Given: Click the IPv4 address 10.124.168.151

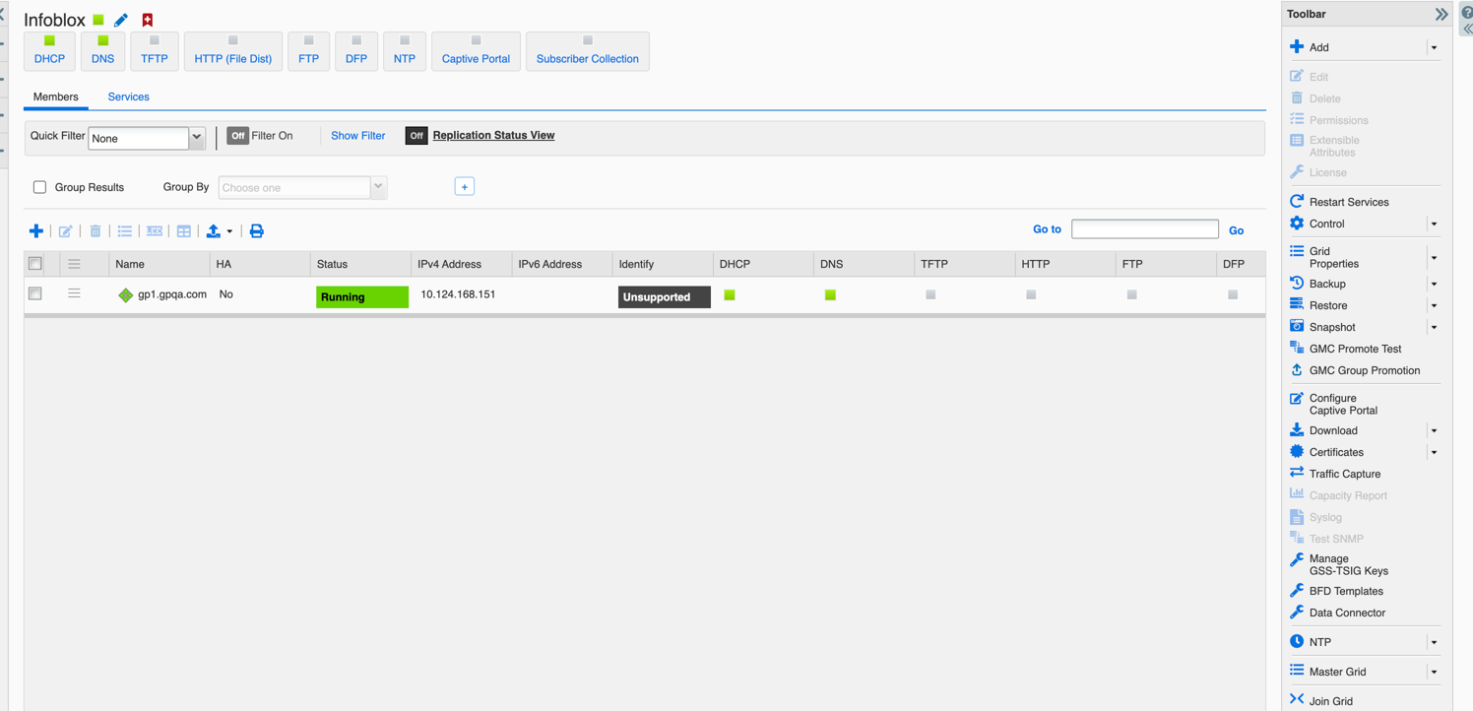Looking at the screenshot, I should click(458, 294).
